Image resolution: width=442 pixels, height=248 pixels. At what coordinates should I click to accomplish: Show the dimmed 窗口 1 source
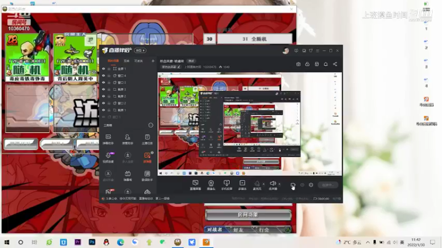tap(103, 117)
